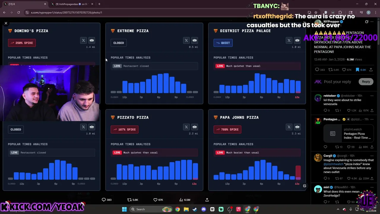Screen dimensions: 380x214
Task: Click the QUIET badge on District Pizza Palace
Action: pos(223,43)
